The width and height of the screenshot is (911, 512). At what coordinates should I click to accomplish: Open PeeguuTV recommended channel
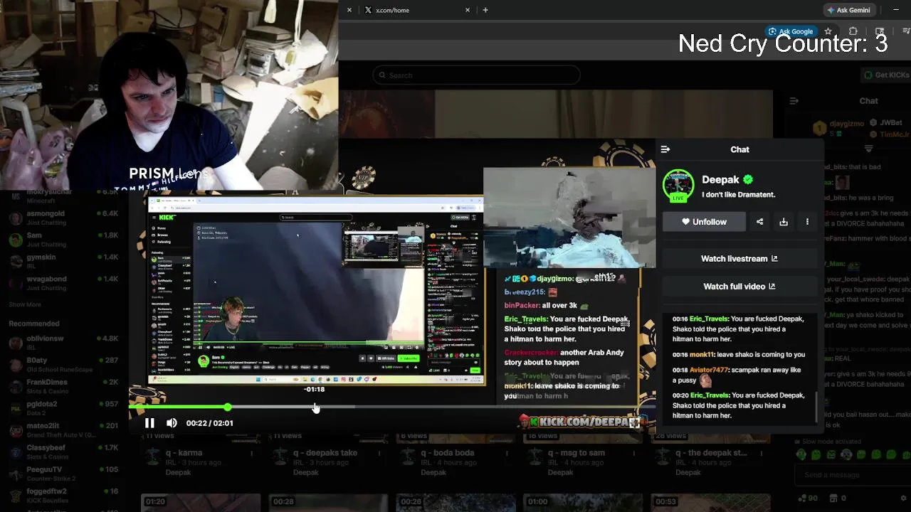coord(63,474)
